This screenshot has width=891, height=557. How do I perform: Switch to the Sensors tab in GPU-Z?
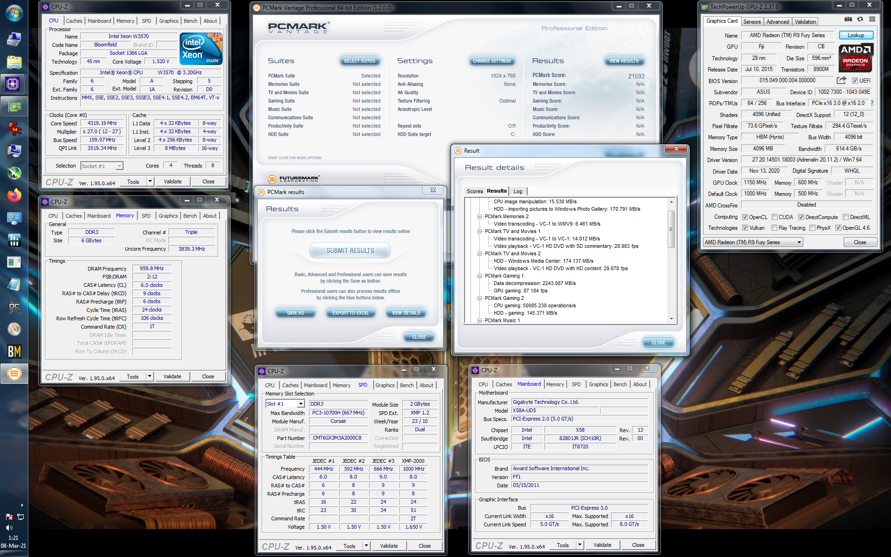[752, 22]
